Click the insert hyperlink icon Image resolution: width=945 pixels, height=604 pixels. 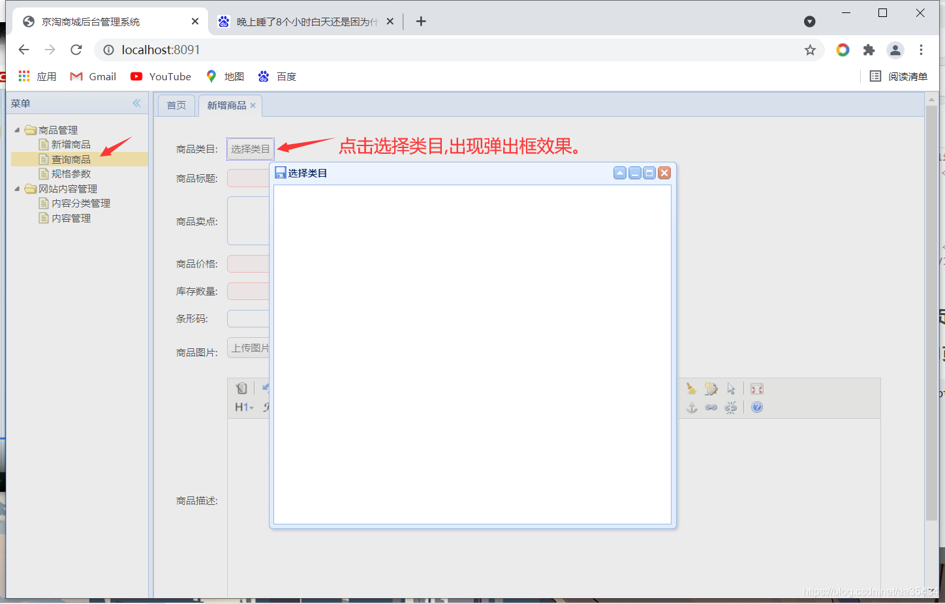(x=711, y=407)
